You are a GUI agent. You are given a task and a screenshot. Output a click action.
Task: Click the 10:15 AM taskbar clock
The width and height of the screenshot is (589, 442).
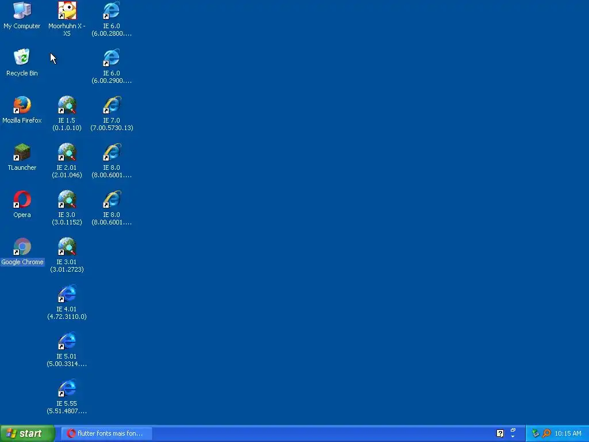pos(568,433)
